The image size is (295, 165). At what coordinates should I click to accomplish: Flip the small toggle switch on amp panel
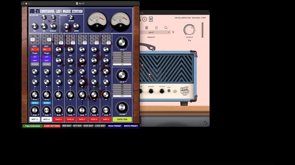click(x=169, y=91)
